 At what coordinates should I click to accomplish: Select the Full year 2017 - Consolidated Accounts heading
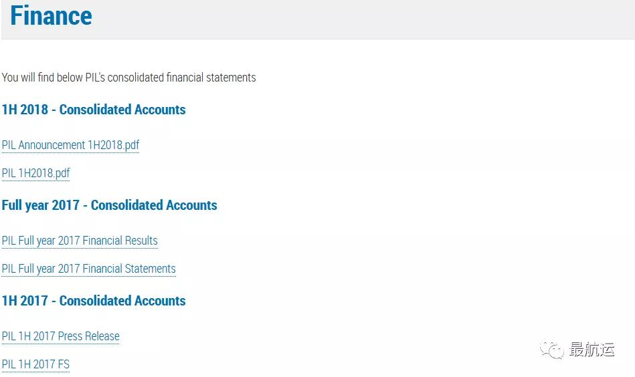109,205
